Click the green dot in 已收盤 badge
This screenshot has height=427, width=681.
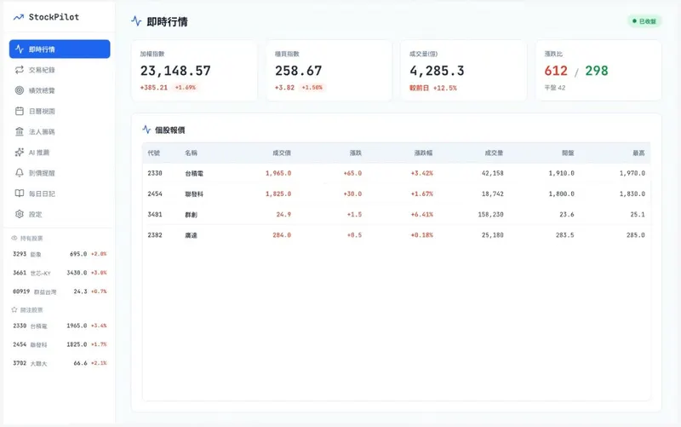(634, 20)
